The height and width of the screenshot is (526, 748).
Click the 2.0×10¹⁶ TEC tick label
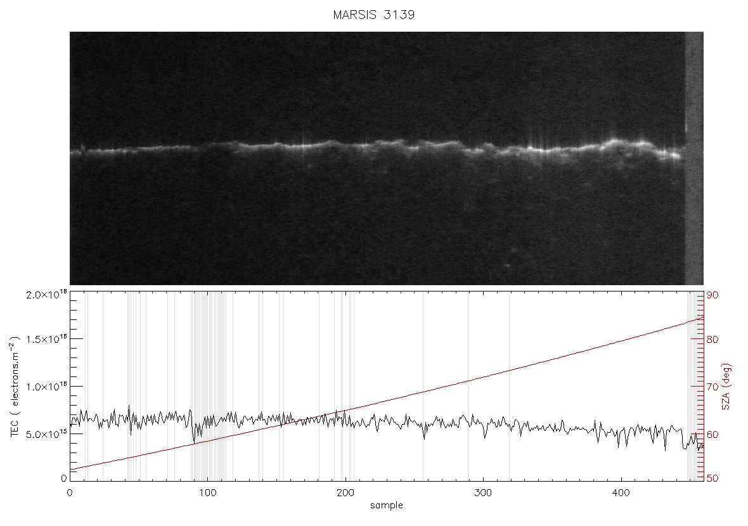point(47,294)
